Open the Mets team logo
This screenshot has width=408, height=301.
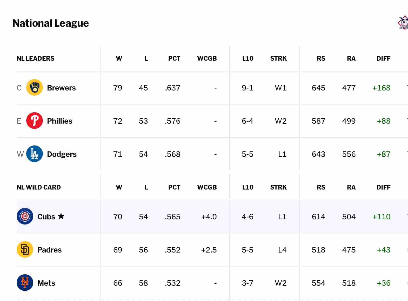tap(25, 283)
